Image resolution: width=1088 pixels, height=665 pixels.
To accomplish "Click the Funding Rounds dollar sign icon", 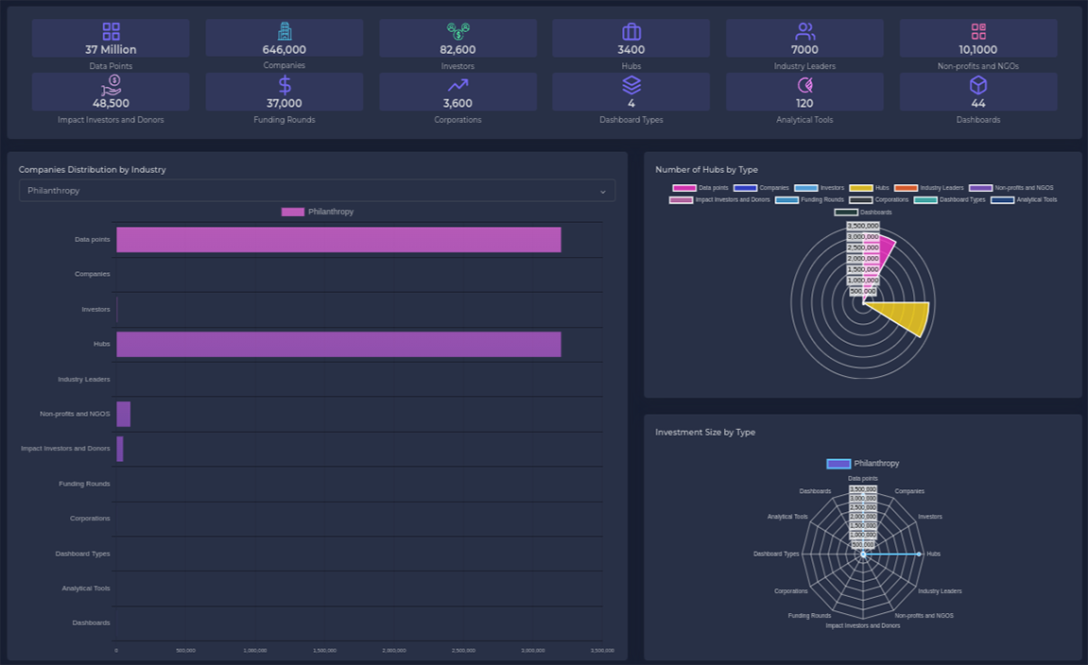I will coord(285,86).
